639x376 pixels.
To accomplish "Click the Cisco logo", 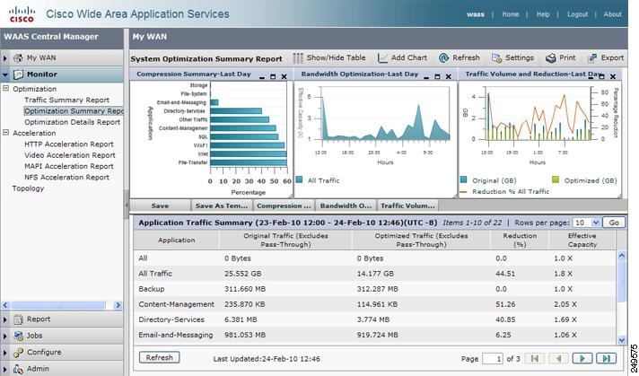I will tap(22, 13).
